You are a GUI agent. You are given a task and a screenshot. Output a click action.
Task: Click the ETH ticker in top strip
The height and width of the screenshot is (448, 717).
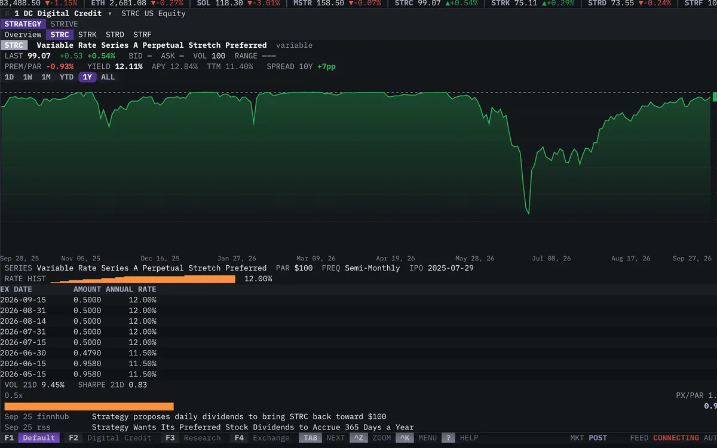[x=137, y=3]
